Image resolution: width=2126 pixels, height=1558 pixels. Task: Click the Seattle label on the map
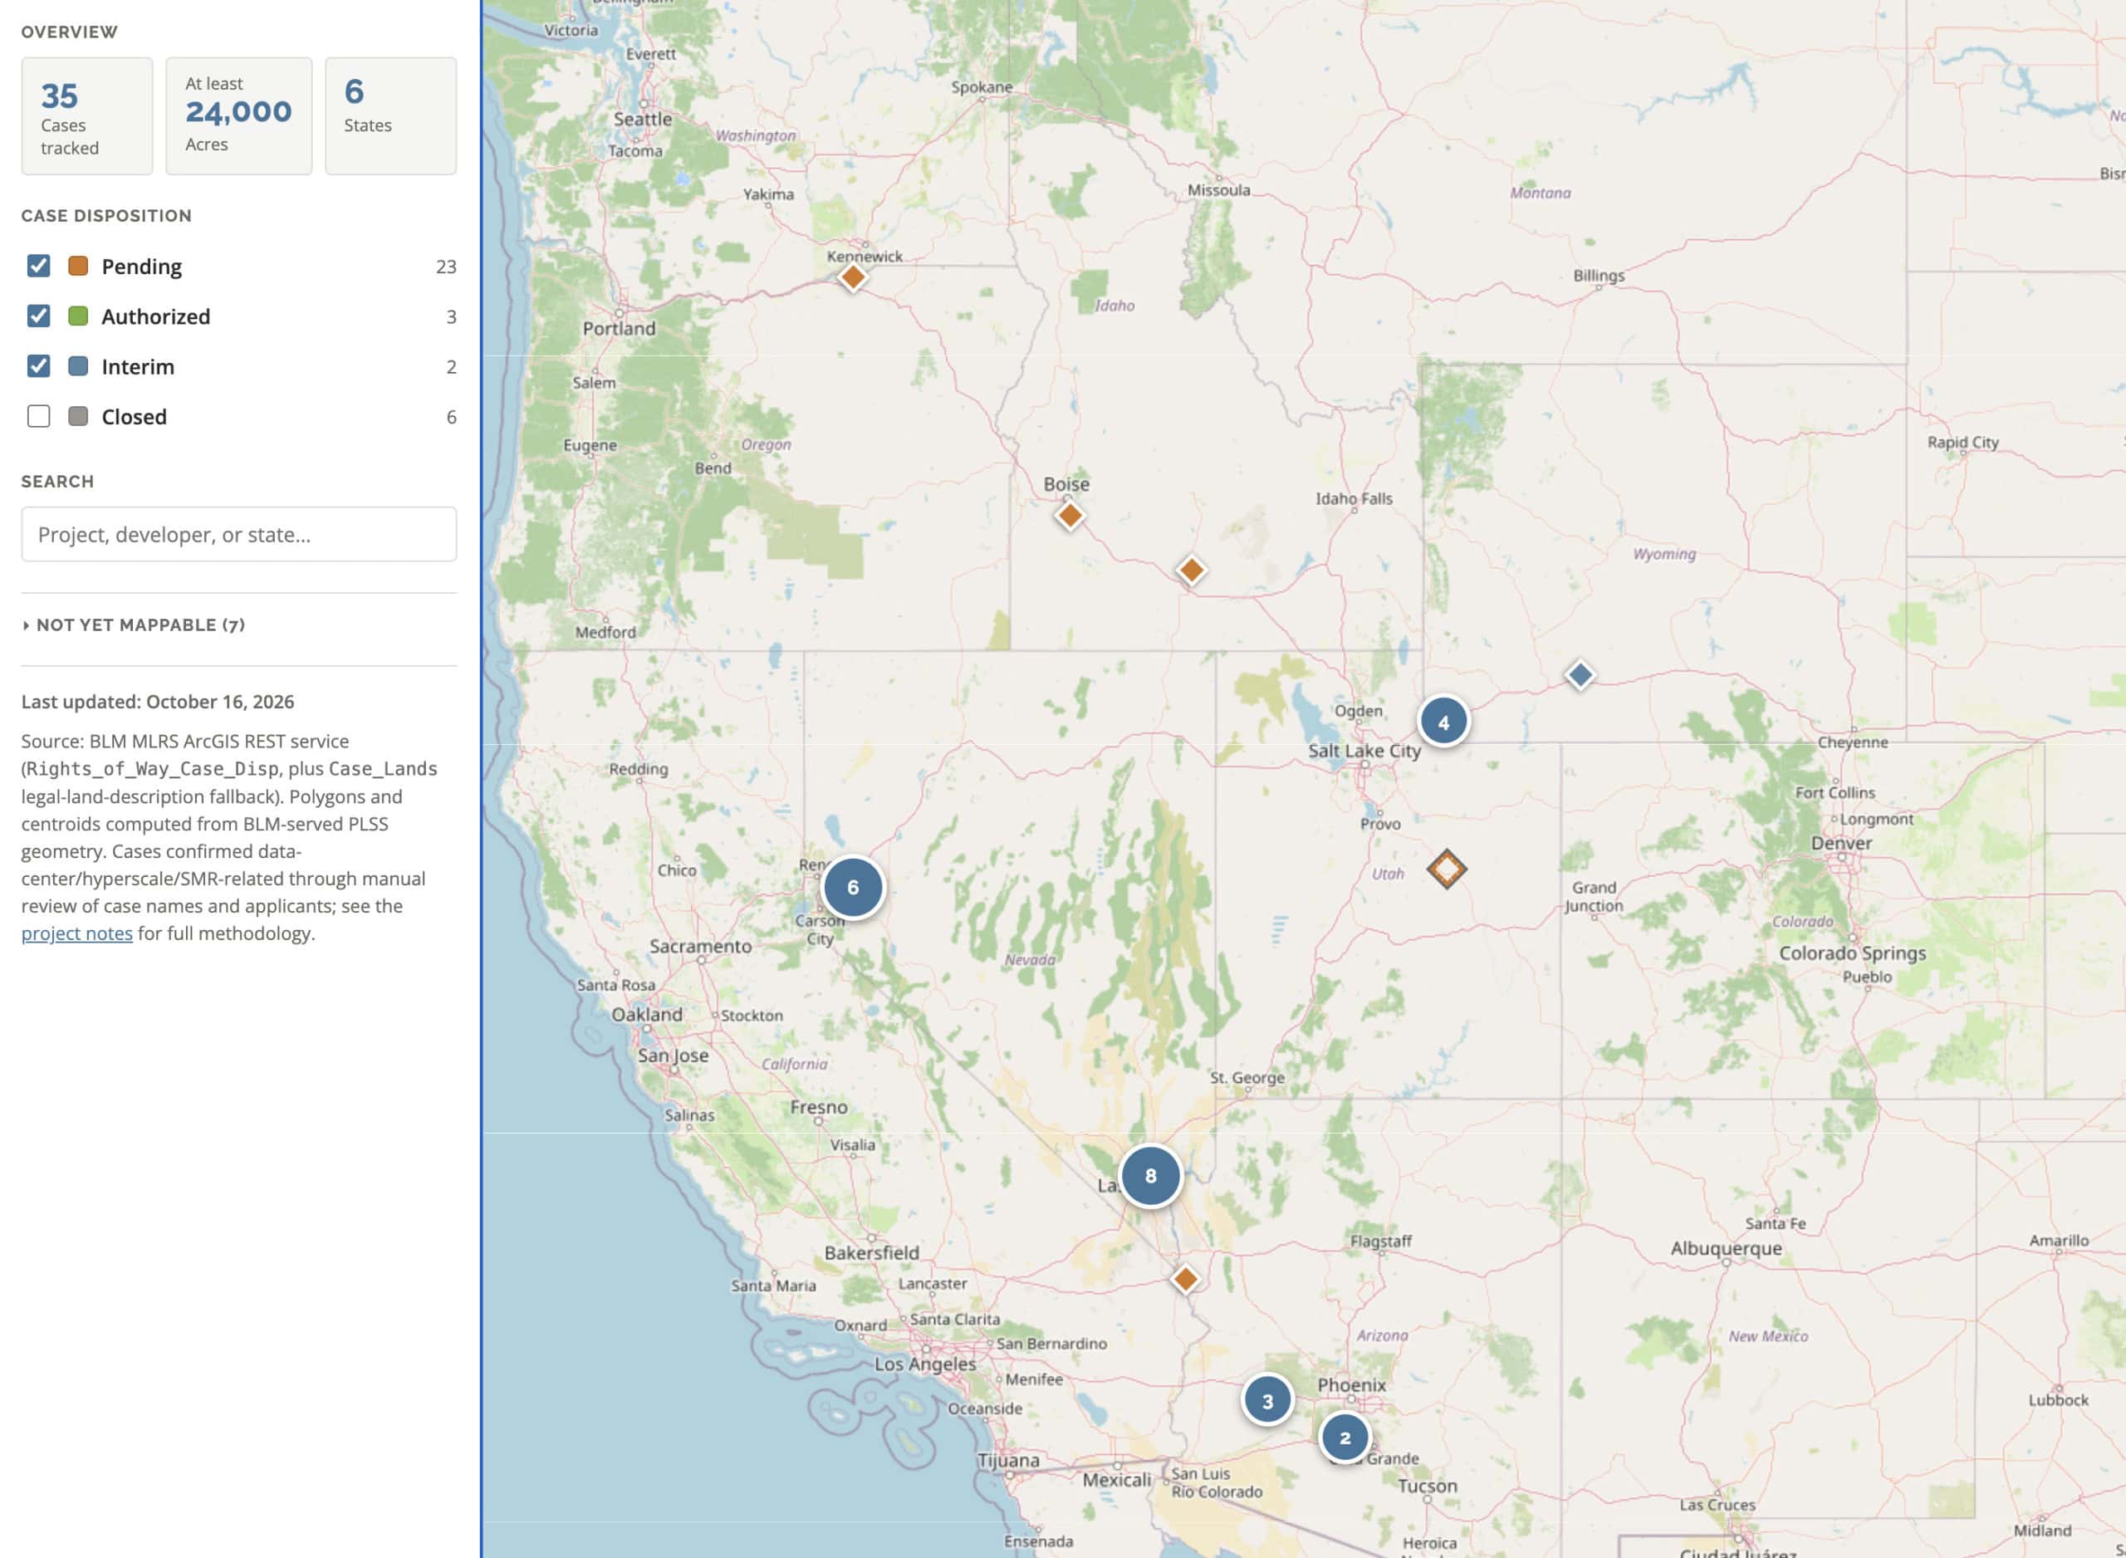tap(643, 119)
